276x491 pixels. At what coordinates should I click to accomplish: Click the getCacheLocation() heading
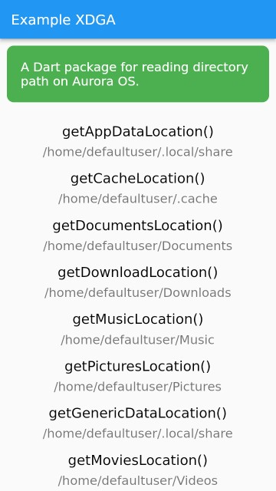click(x=138, y=179)
